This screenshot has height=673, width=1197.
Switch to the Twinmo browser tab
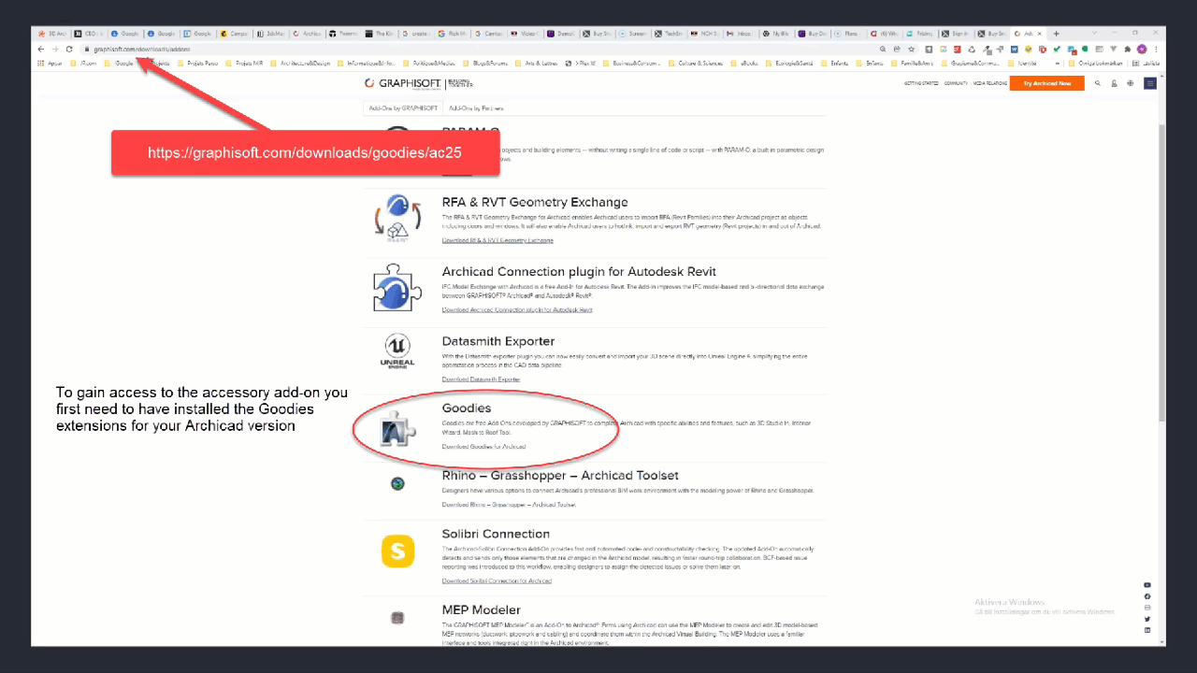[x=343, y=33]
